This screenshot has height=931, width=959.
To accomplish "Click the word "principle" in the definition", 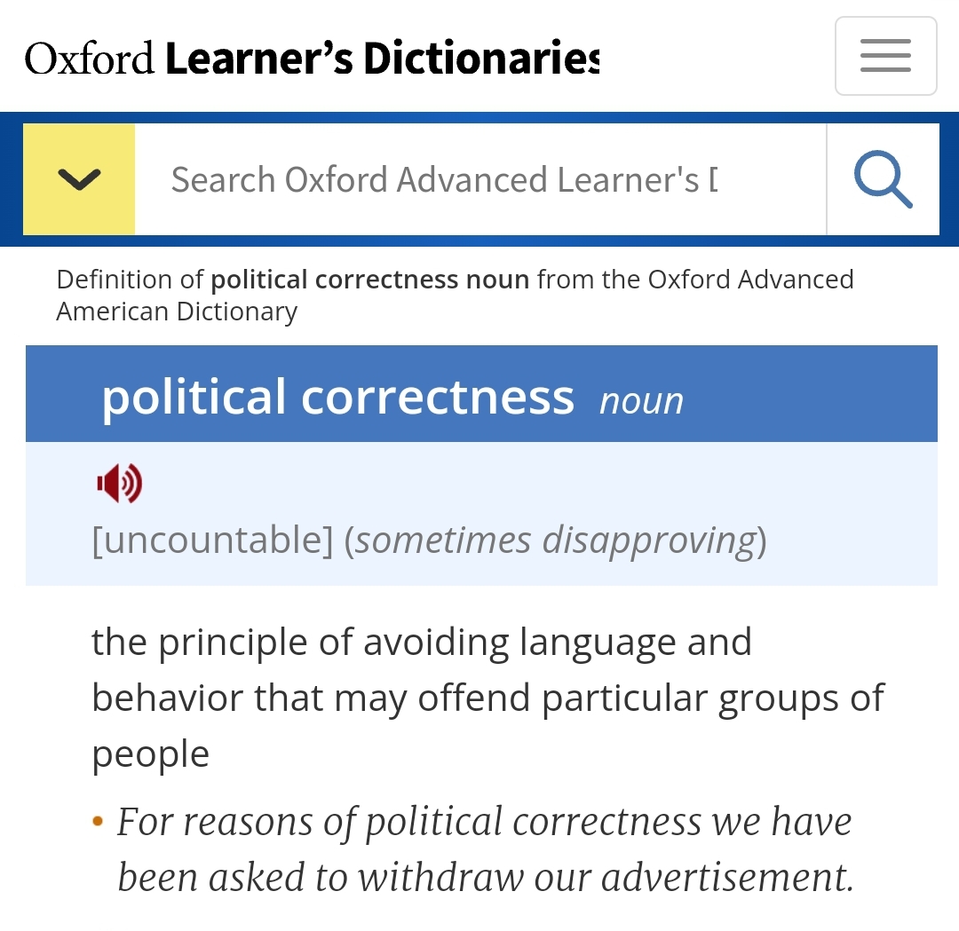I will pyautogui.click(x=234, y=642).
